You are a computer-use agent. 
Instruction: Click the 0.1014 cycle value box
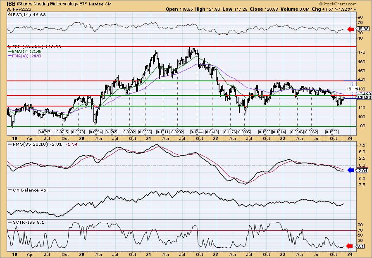[x=279, y=132]
